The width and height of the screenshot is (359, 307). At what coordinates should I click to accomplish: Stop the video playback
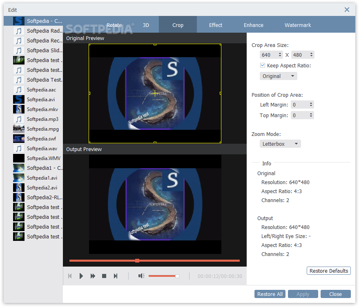tap(104, 276)
